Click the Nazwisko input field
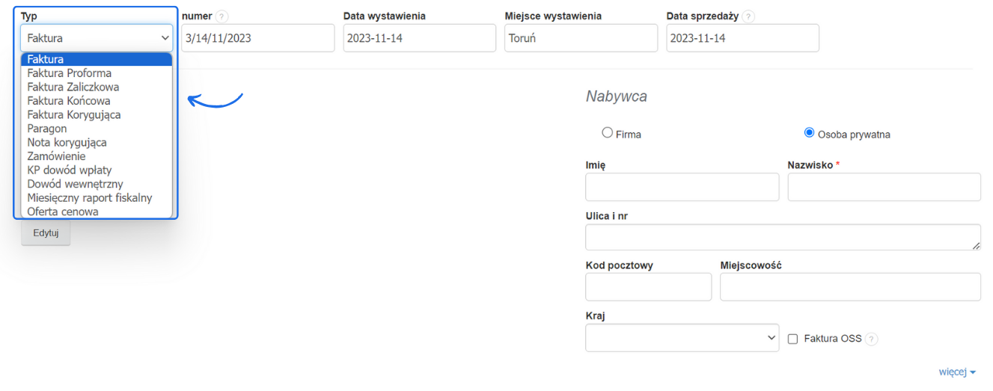 click(x=884, y=188)
